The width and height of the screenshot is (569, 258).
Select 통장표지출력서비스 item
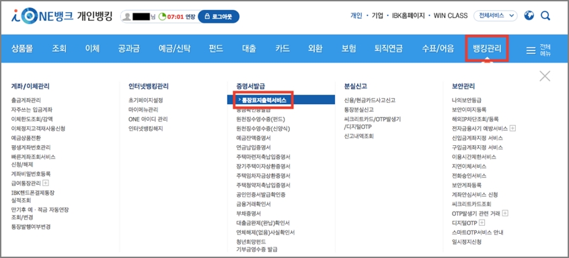281,100
